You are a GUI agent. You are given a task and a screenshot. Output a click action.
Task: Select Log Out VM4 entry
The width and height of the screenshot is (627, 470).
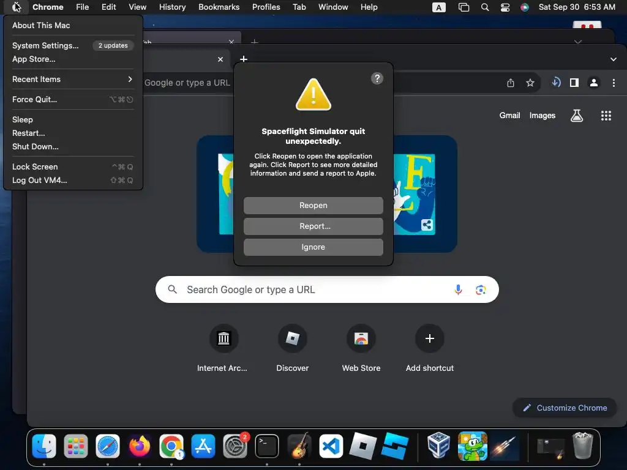(x=73, y=181)
